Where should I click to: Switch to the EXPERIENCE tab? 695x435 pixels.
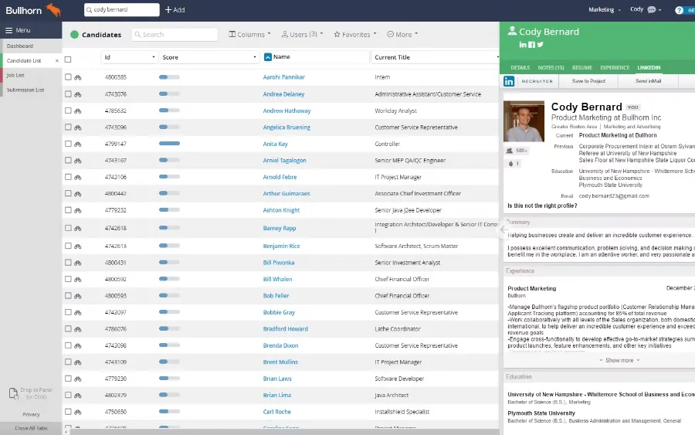615,68
